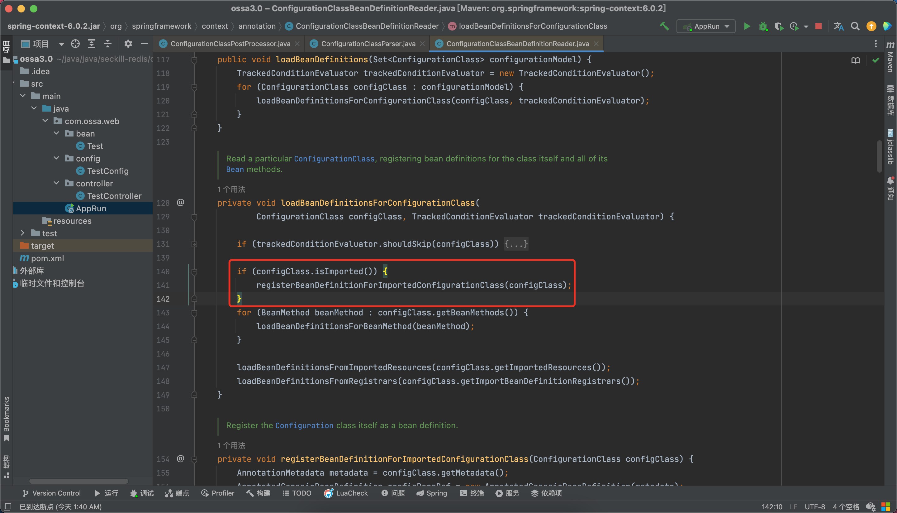Stop the running application
897x513 pixels.
point(819,26)
